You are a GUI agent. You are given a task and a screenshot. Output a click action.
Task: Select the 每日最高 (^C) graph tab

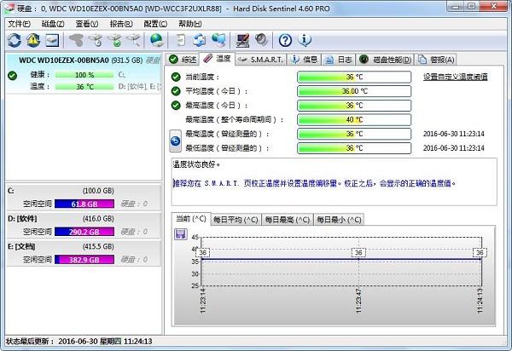click(287, 220)
